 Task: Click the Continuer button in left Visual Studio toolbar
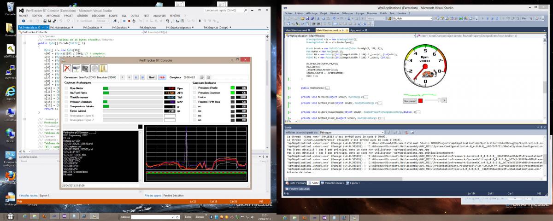(86, 21)
